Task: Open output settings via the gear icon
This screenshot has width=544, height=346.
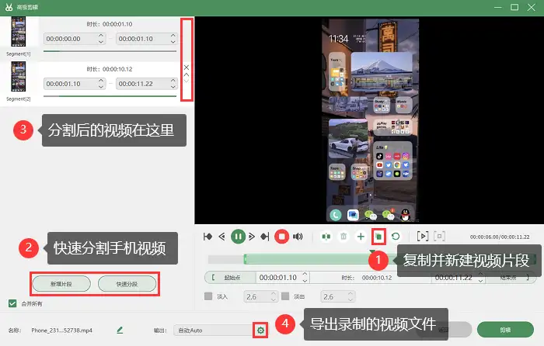Action: tap(260, 330)
